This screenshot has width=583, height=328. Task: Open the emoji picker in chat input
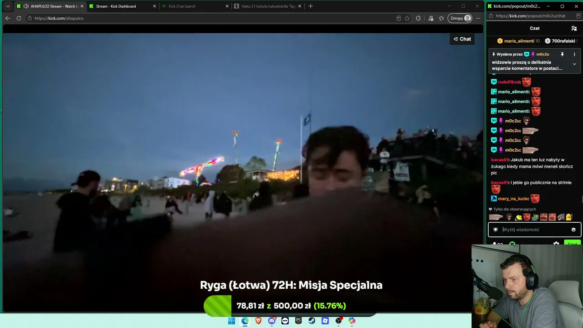click(x=573, y=230)
